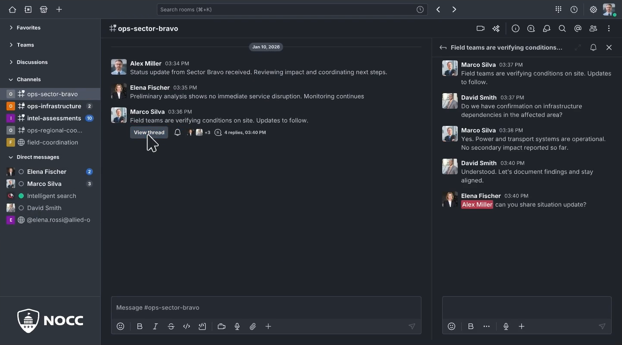Focus the Message #ops-sector-bravo box

266,307
